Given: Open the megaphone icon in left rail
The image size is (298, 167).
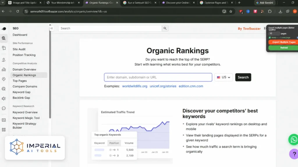Looking at the screenshot, I should point(4,99).
